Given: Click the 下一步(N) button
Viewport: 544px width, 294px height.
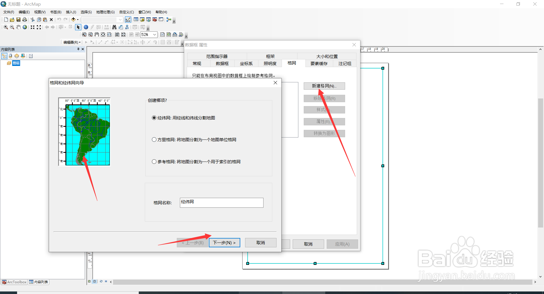Looking at the screenshot, I should (x=224, y=243).
